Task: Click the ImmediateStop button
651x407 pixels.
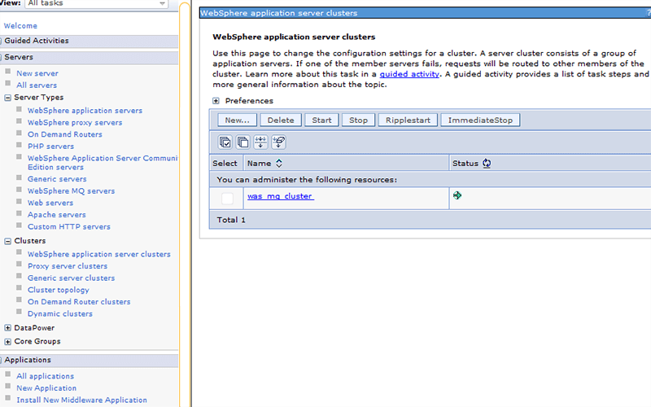Action: point(480,120)
